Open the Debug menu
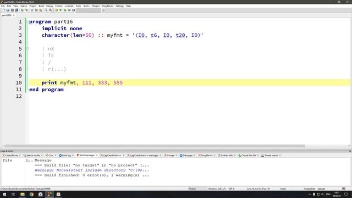Viewport: 352px width, 198px height. coord(50,6)
